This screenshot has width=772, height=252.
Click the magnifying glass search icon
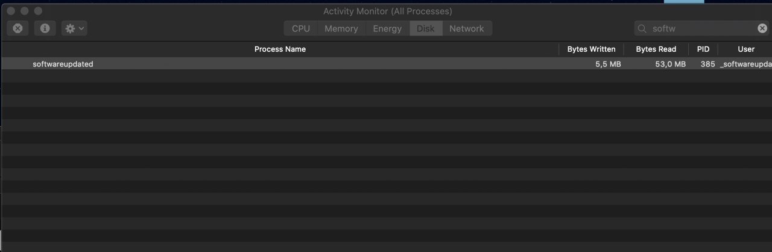tap(643, 28)
